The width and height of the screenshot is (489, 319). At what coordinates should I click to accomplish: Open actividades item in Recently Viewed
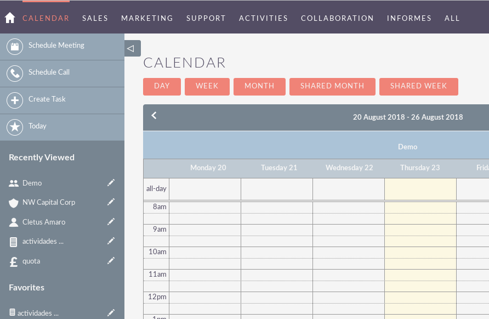click(x=43, y=242)
